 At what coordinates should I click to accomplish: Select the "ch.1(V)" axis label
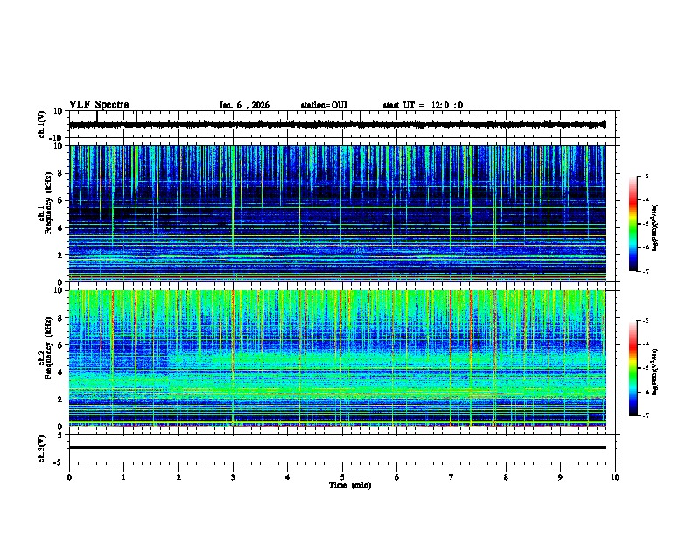42,124
